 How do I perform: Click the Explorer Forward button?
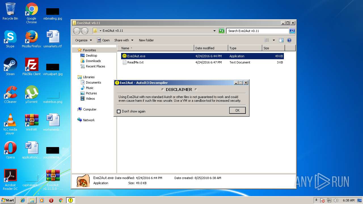(85, 31)
